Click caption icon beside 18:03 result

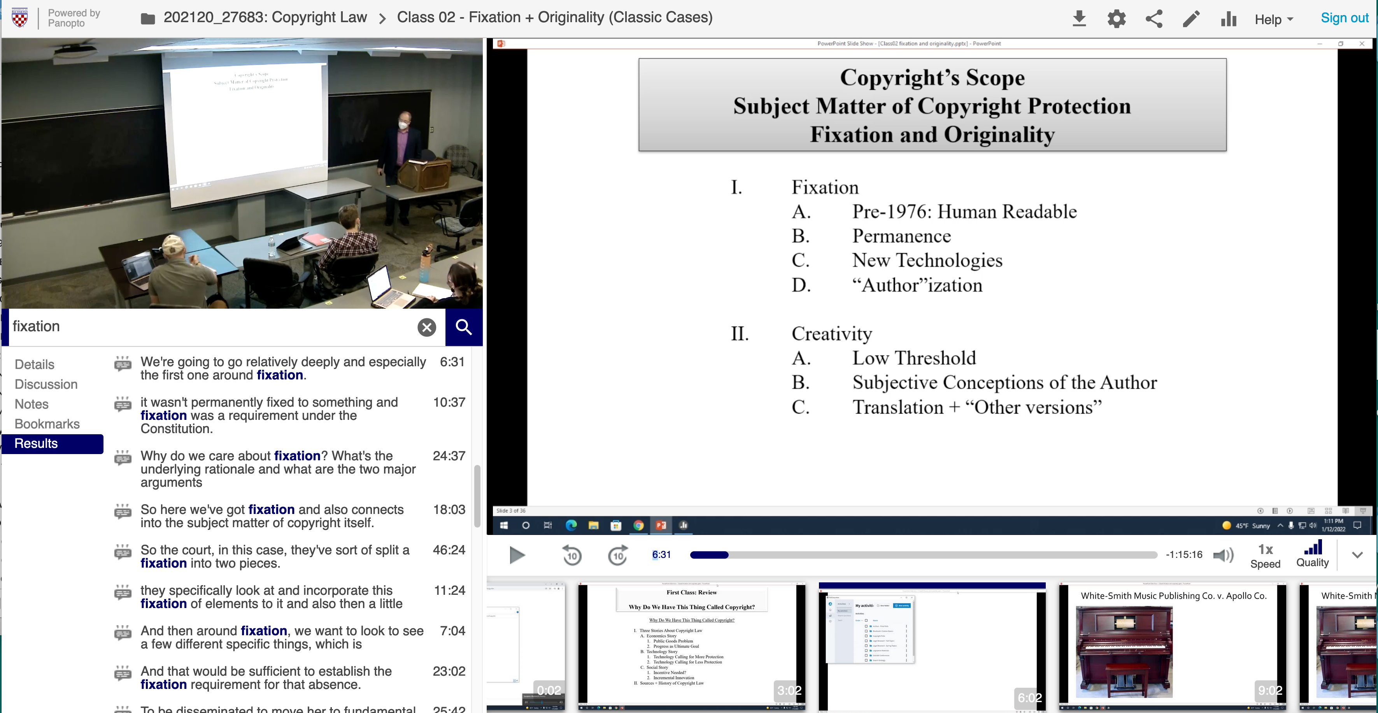(123, 512)
